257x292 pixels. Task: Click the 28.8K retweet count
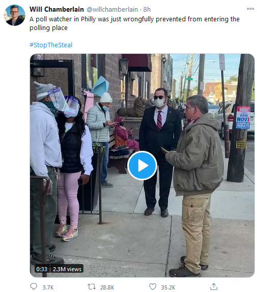click(107, 287)
